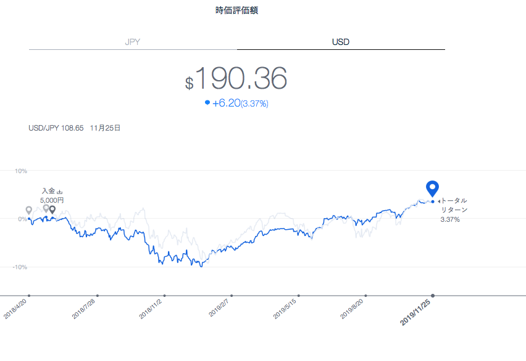Click the 10% axis label
This screenshot has width=526, height=361.
point(21,171)
